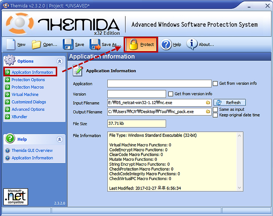Click the green Help question mark panel icon

pos(10,138)
